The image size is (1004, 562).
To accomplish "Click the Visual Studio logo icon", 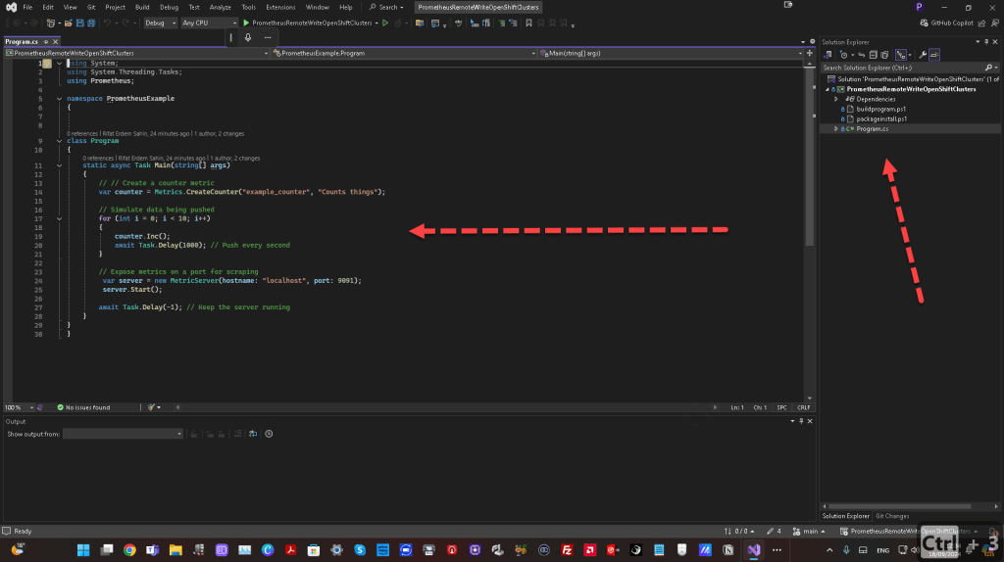I will pos(11,7).
